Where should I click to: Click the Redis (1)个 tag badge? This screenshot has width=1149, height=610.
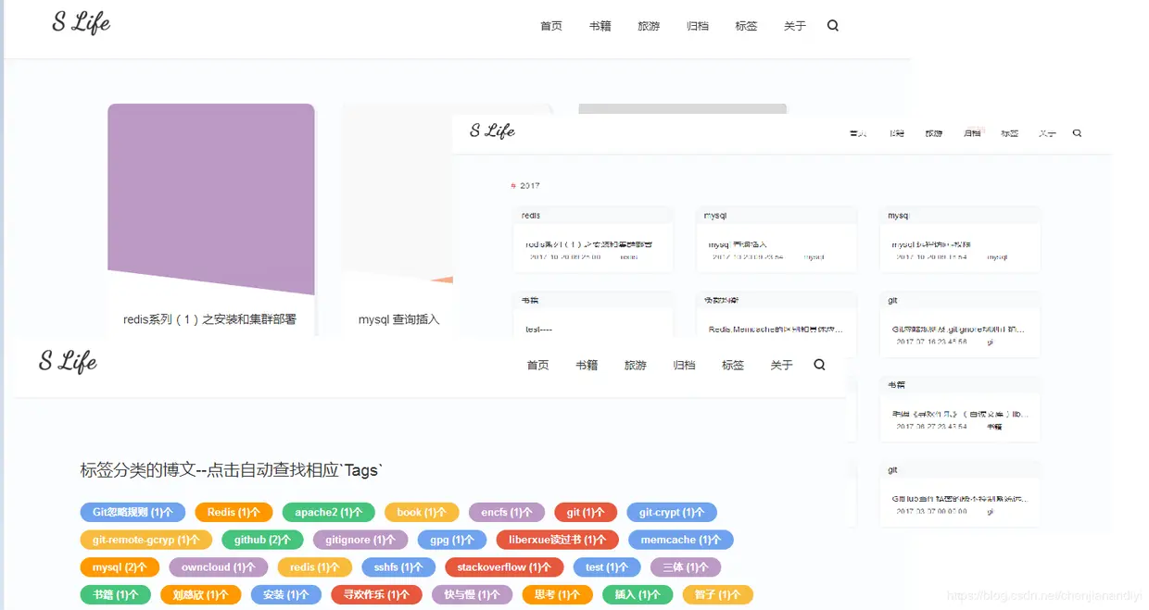click(x=234, y=512)
